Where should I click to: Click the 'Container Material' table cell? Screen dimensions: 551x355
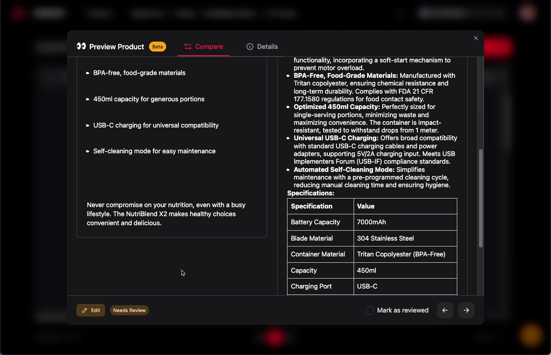point(321,254)
